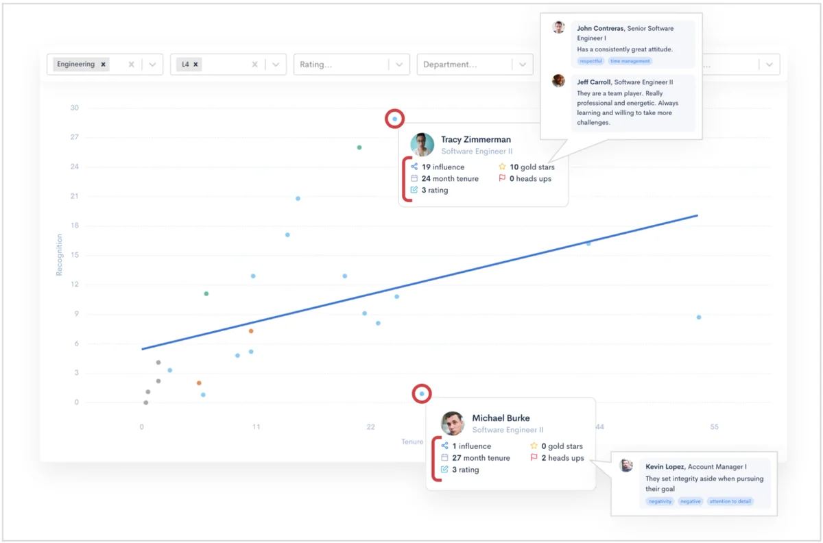Click the calendar tenure icon on Michael Burke's card

point(444,457)
